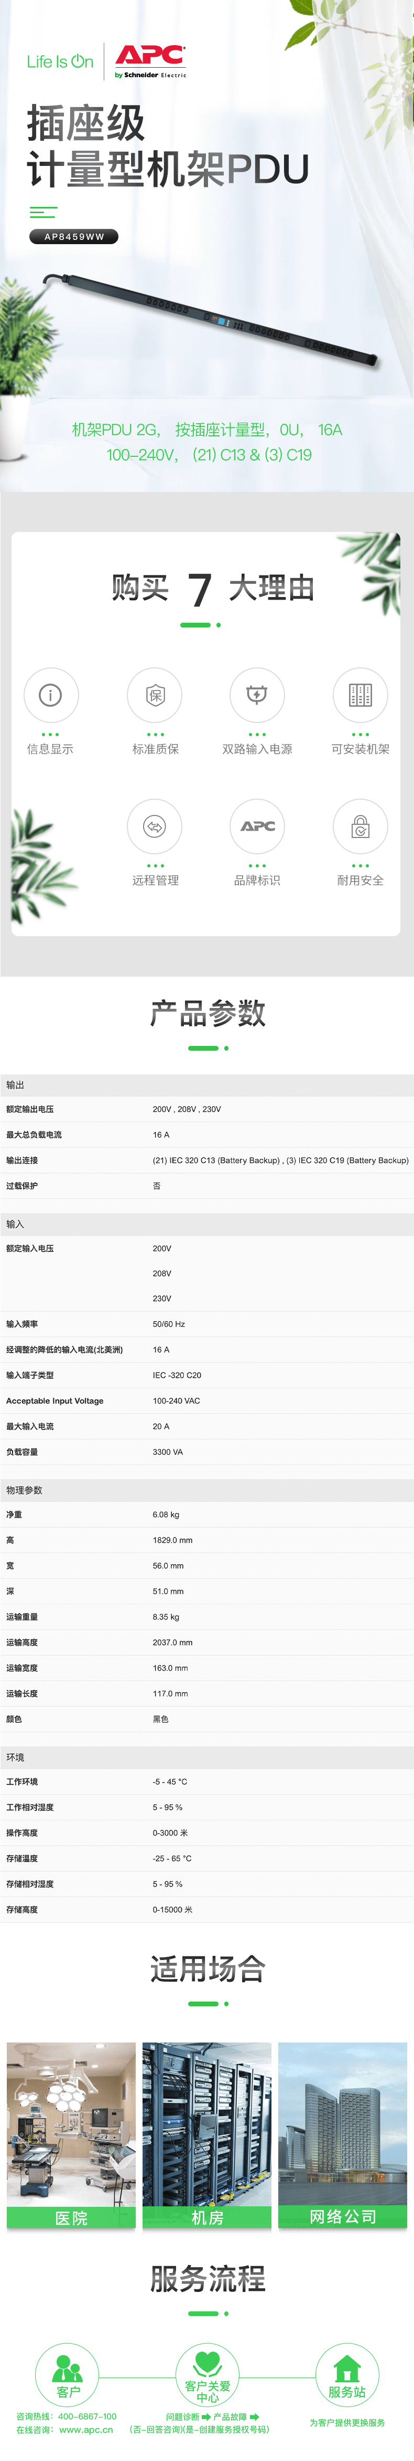The height and width of the screenshot is (2461, 414).
Task: Click the rack PDU product photo
Action: (x=210, y=320)
